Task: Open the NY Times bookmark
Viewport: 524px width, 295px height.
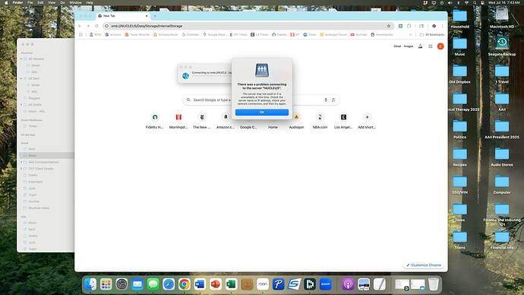Action: click(x=238, y=34)
